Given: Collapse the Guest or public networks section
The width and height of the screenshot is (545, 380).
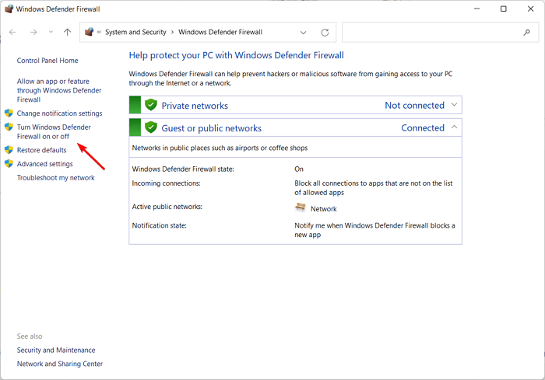Looking at the screenshot, I should coord(454,127).
